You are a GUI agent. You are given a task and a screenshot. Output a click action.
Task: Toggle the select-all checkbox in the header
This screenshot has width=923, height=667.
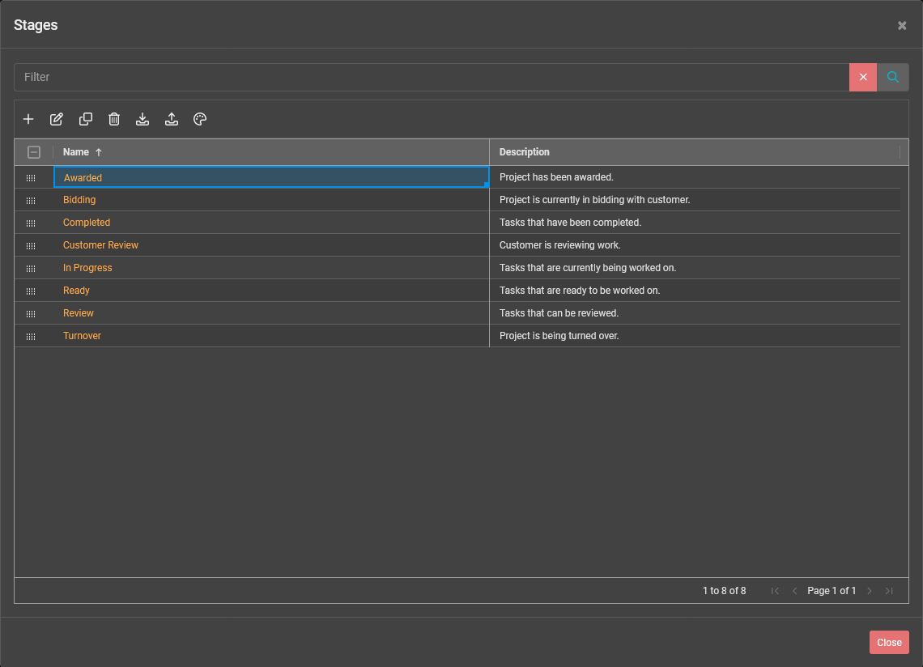tap(33, 151)
